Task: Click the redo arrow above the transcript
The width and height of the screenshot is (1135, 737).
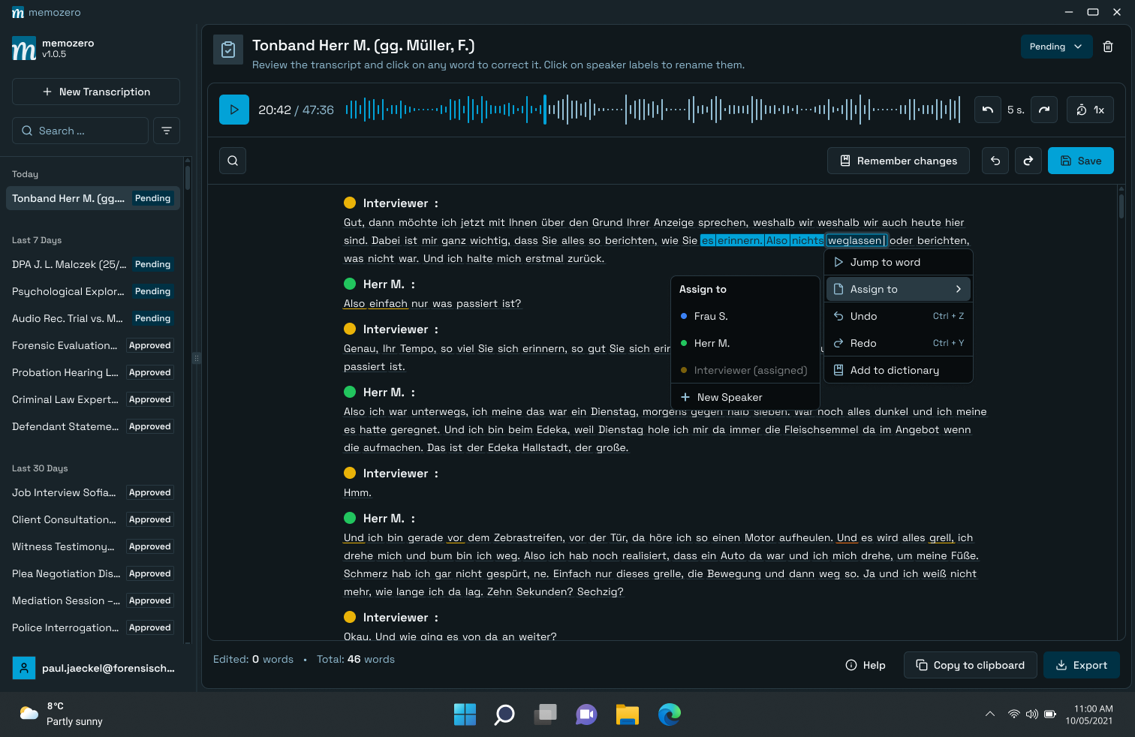Action: tap(1028, 160)
